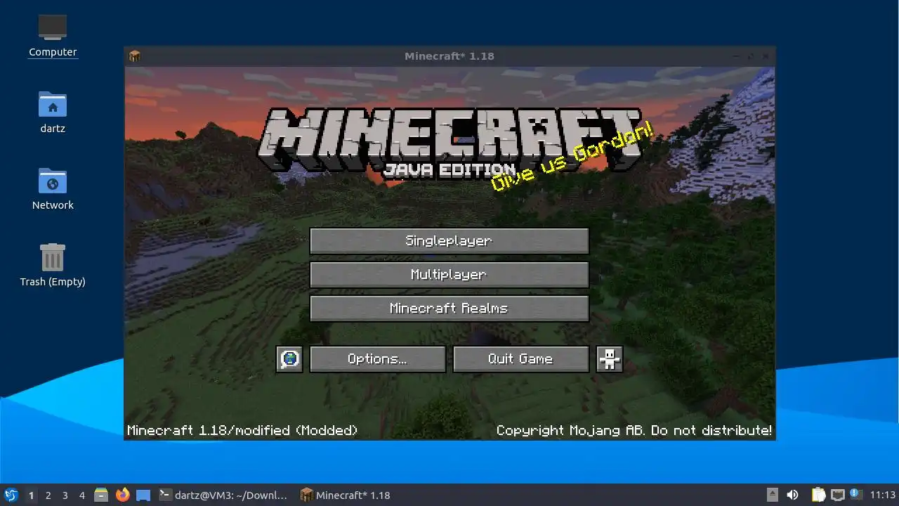Switch to workspace 1
Screen dimensions: 899x506
click(x=31, y=495)
